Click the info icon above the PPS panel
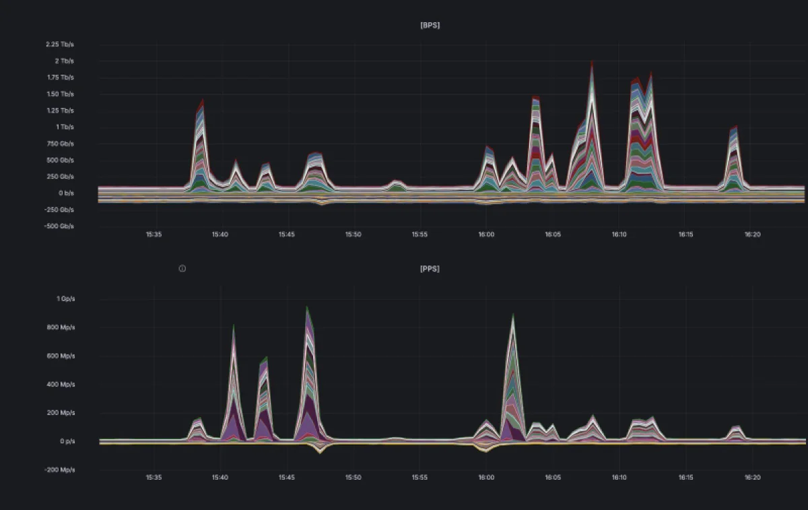808x510 pixels. pyautogui.click(x=182, y=268)
